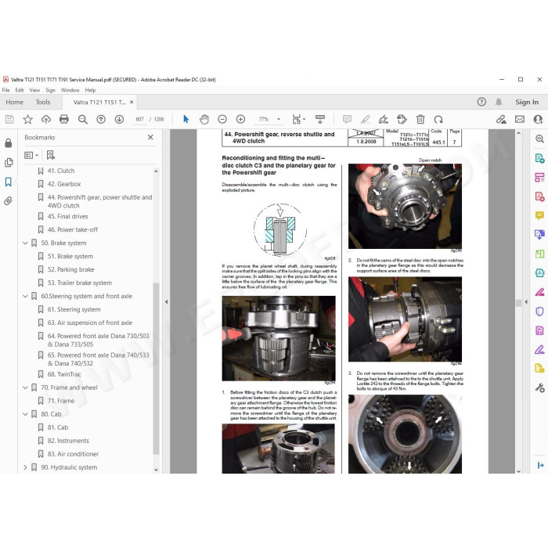
Task: Open the Window menu
Action: tap(70, 90)
